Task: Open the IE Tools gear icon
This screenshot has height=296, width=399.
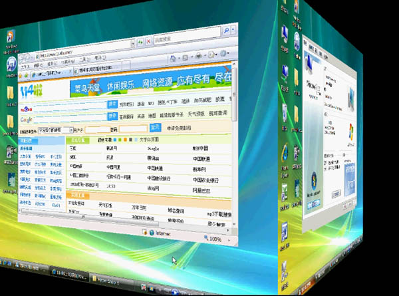Action: [x=223, y=53]
